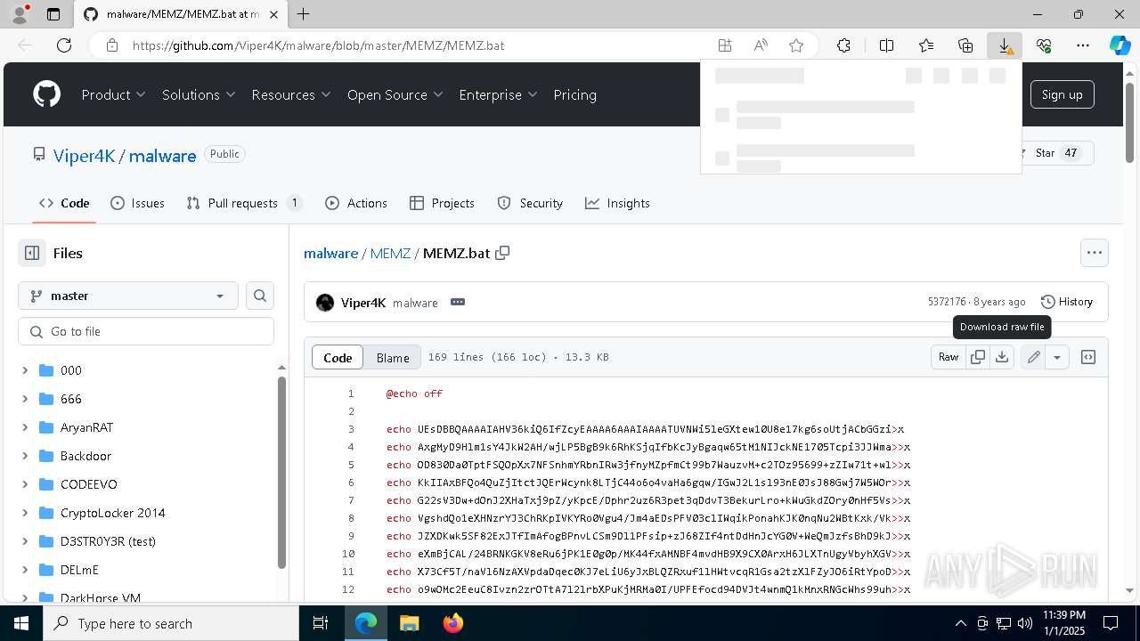This screenshot has width=1140, height=641.
Task: View file History
Action: [1066, 302]
